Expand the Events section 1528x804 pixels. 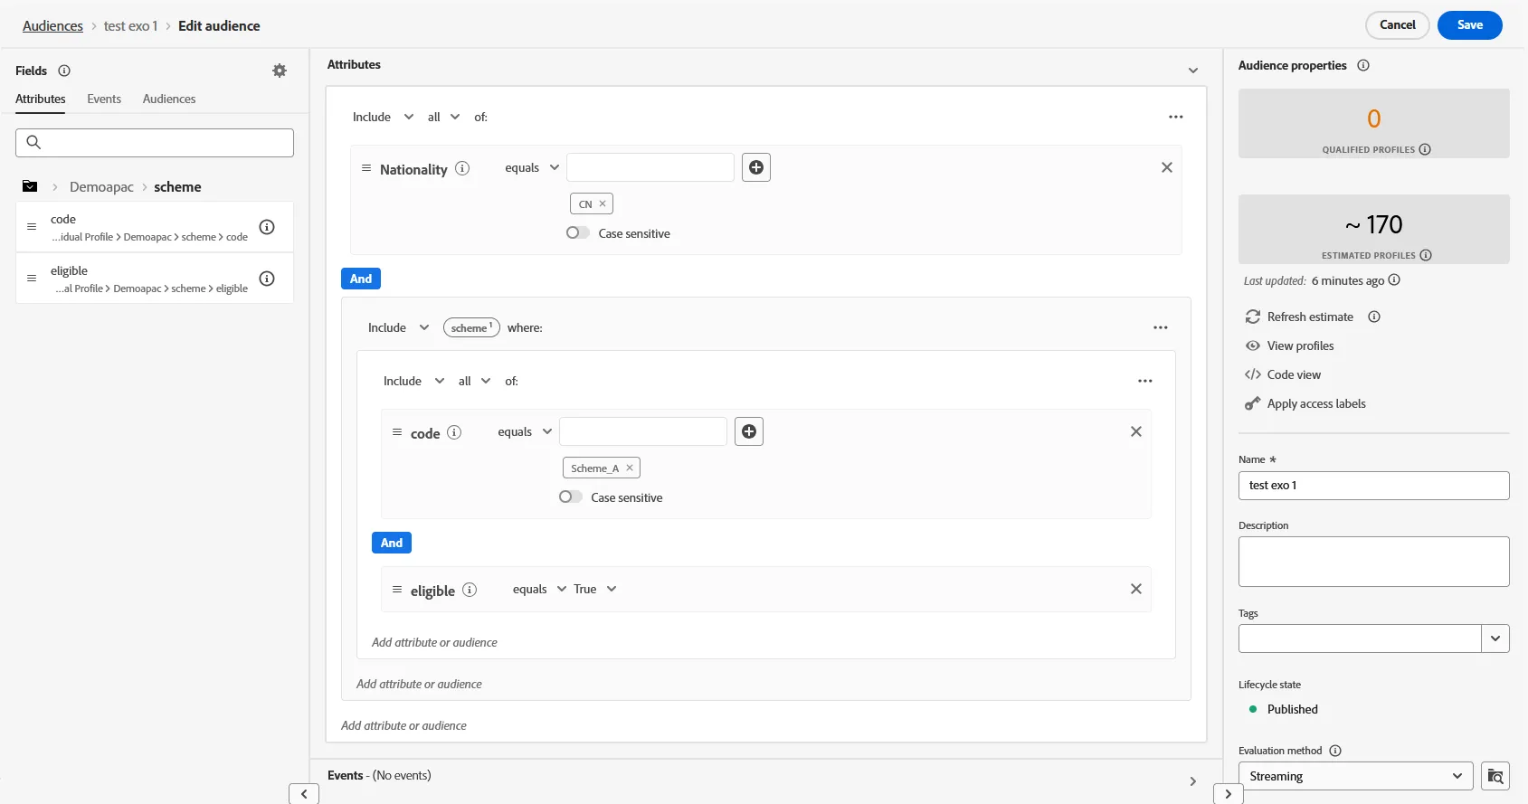click(1193, 781)
